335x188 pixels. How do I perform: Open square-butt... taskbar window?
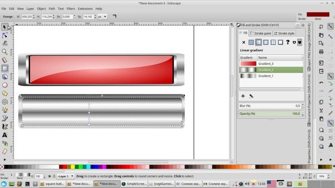(x=52, y=184)
